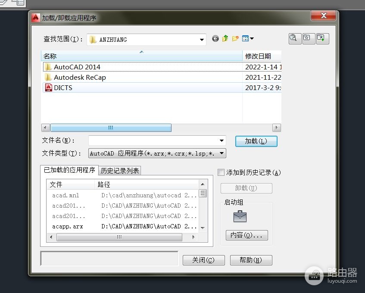The height and width of the screenshot is (293, 365).
Task: Click the 2017-3-2 date cell
Action: click(x=263, y=87)
